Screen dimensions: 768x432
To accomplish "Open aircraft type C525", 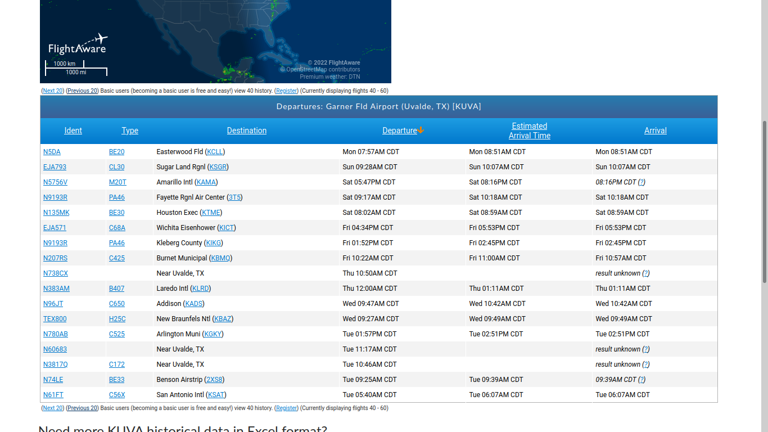I will pos(117,334).
